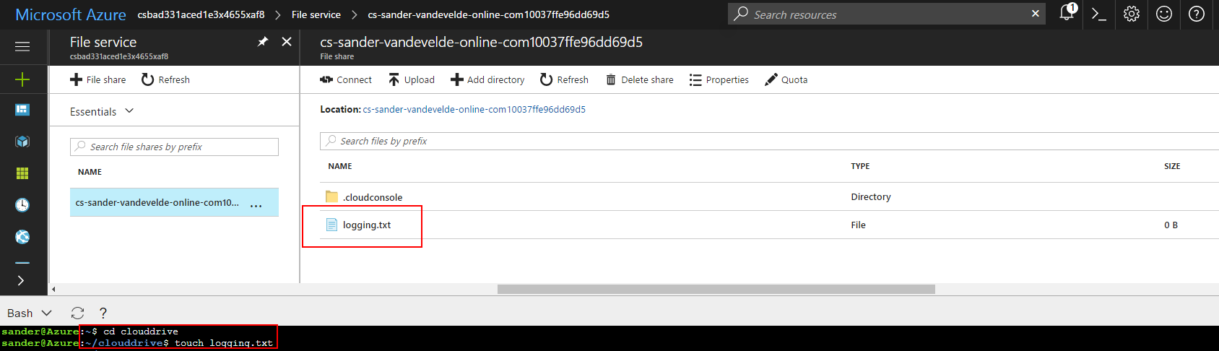Image resolution: width=1219 pixels, height=351 pixels.
Task: Click Add directory button
Action: coord(487,79)
